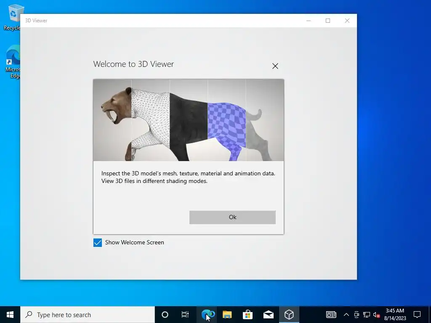The height and width of the screenshot is (323, 431).
Task: Select the Microsoft Edge desktop shortcut
Action: coord(13,62)
